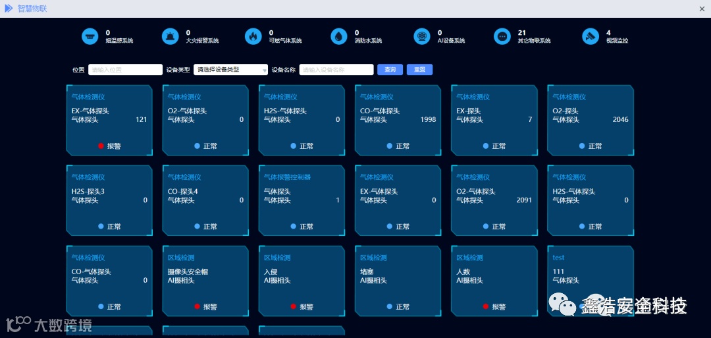Click the 智慧物联 app logo icon
The height and width of the screenshot is (338, 711).
pyautogui.click(x=9, y=8)
